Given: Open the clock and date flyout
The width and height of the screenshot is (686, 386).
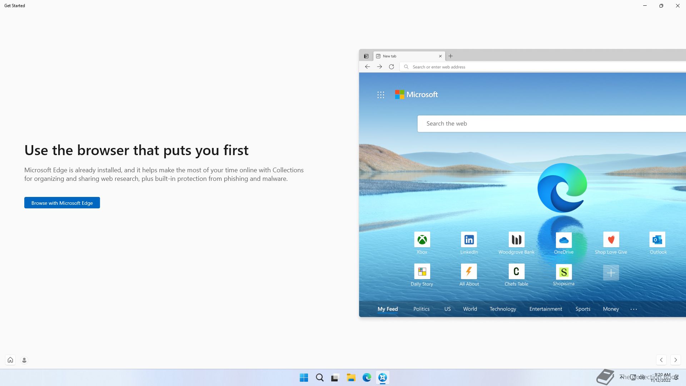Looking at the screenshot, I should [x=661, y=377].
